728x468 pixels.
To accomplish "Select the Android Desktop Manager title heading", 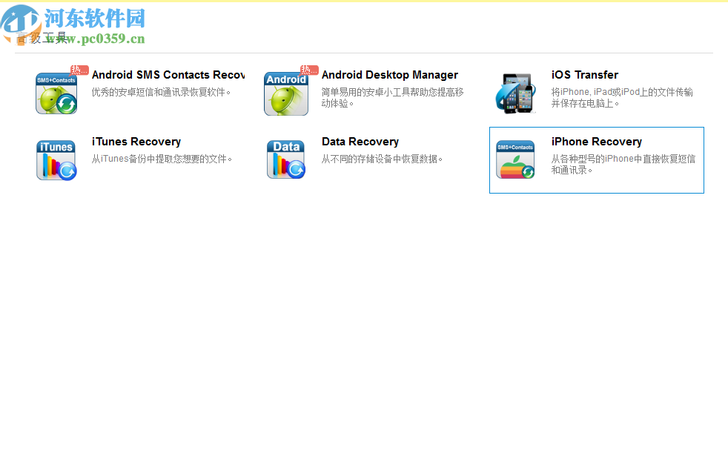I will 390,74.
